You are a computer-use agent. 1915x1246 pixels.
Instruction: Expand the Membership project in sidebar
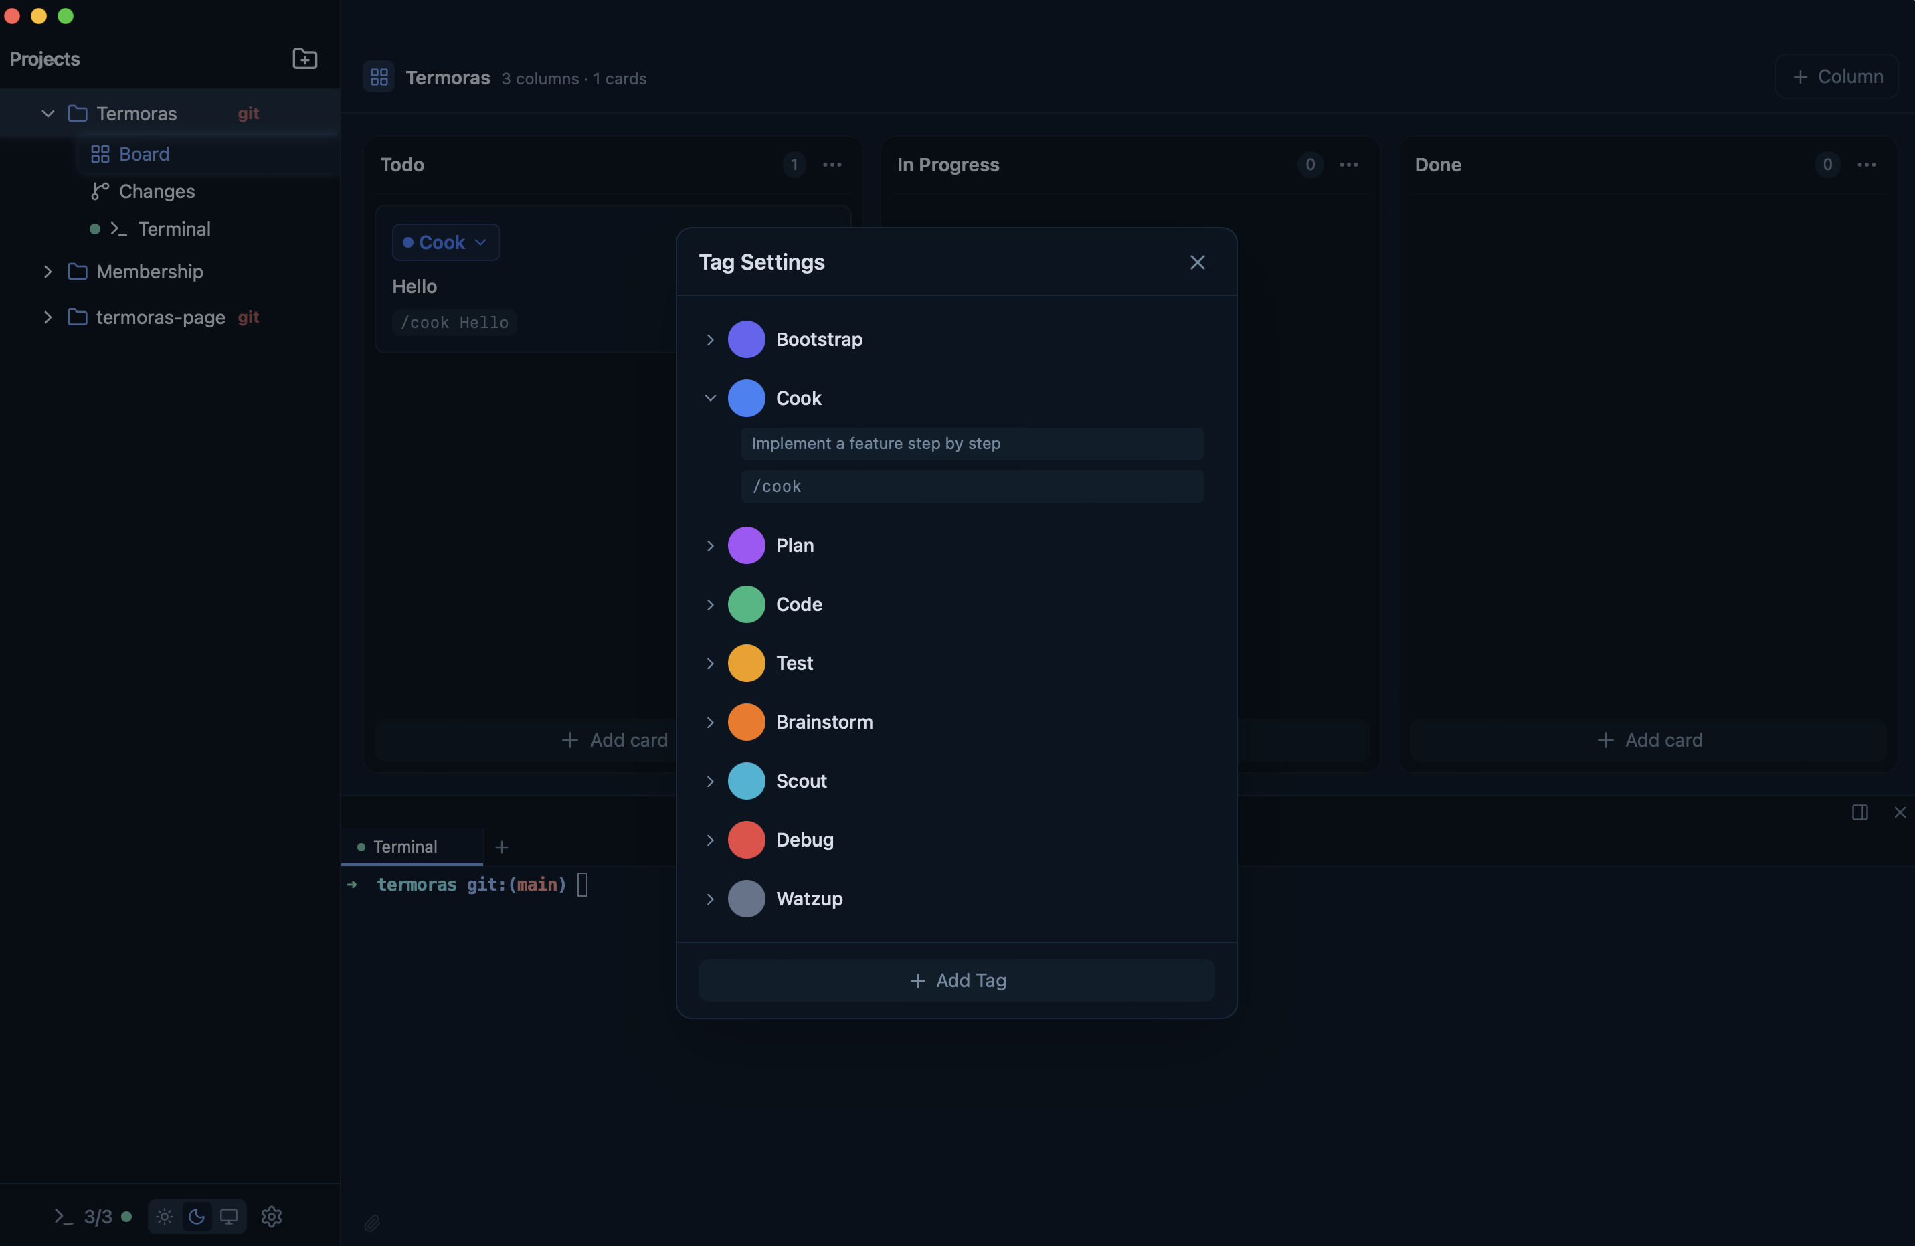48,271
